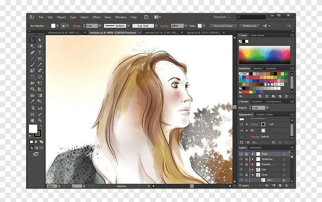This screenshot has height=202, width=322.
Task: Select the Width tool
Action: (x=32, y=83)
